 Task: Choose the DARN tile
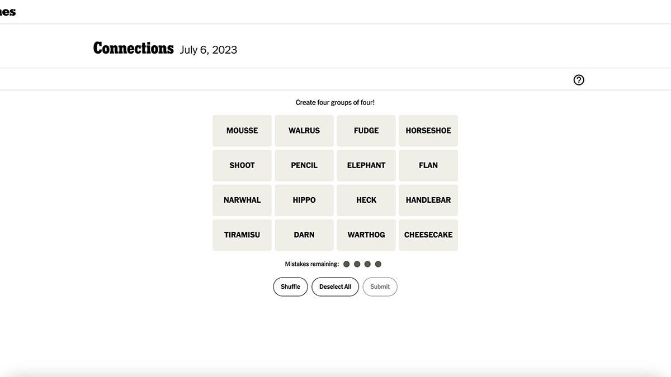point(304,235)
